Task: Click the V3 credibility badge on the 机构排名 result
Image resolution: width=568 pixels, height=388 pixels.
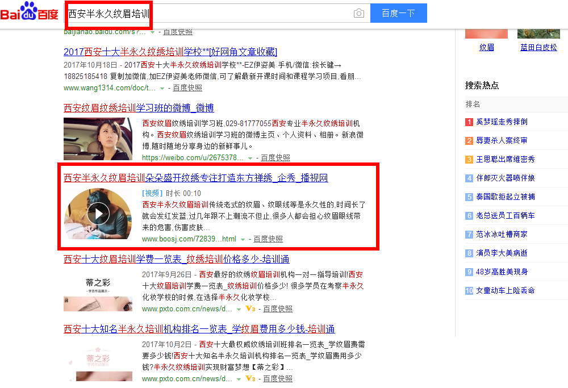Action: click(250, 378)
